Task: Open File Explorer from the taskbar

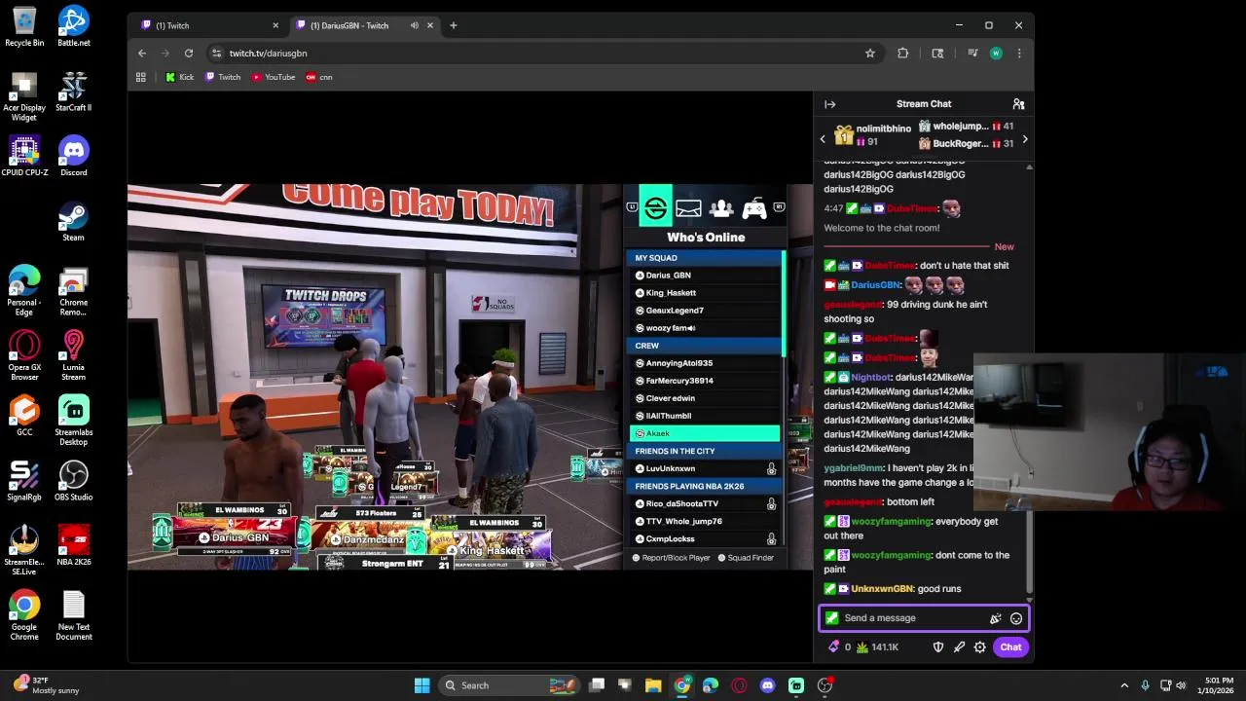Action: 653,685
